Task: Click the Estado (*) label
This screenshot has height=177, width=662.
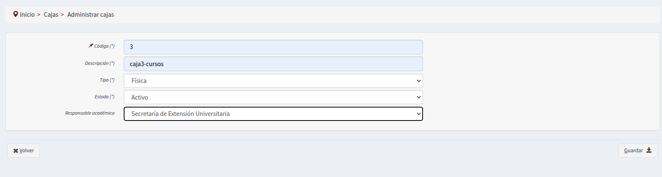Action: pyautogui.click(x=104, y=97)
